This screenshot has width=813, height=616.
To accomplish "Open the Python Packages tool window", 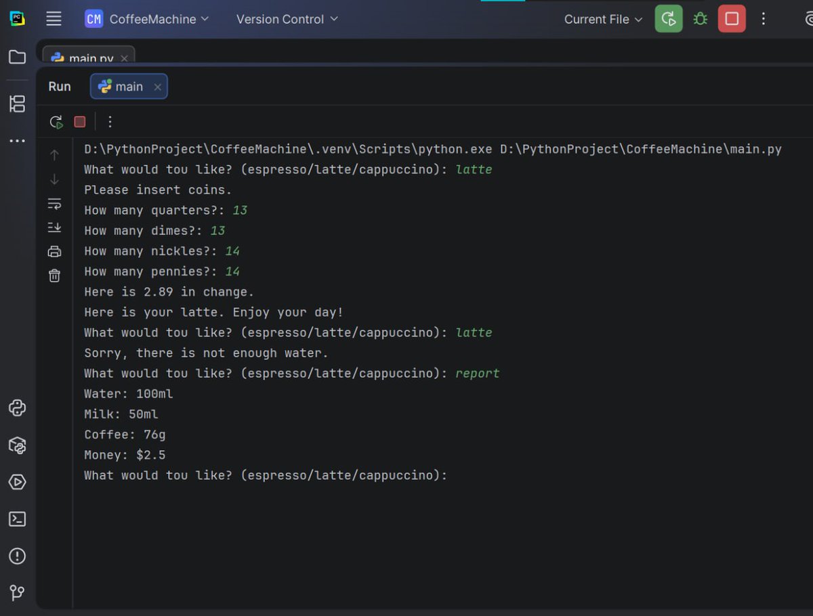I will coord(17,445).
